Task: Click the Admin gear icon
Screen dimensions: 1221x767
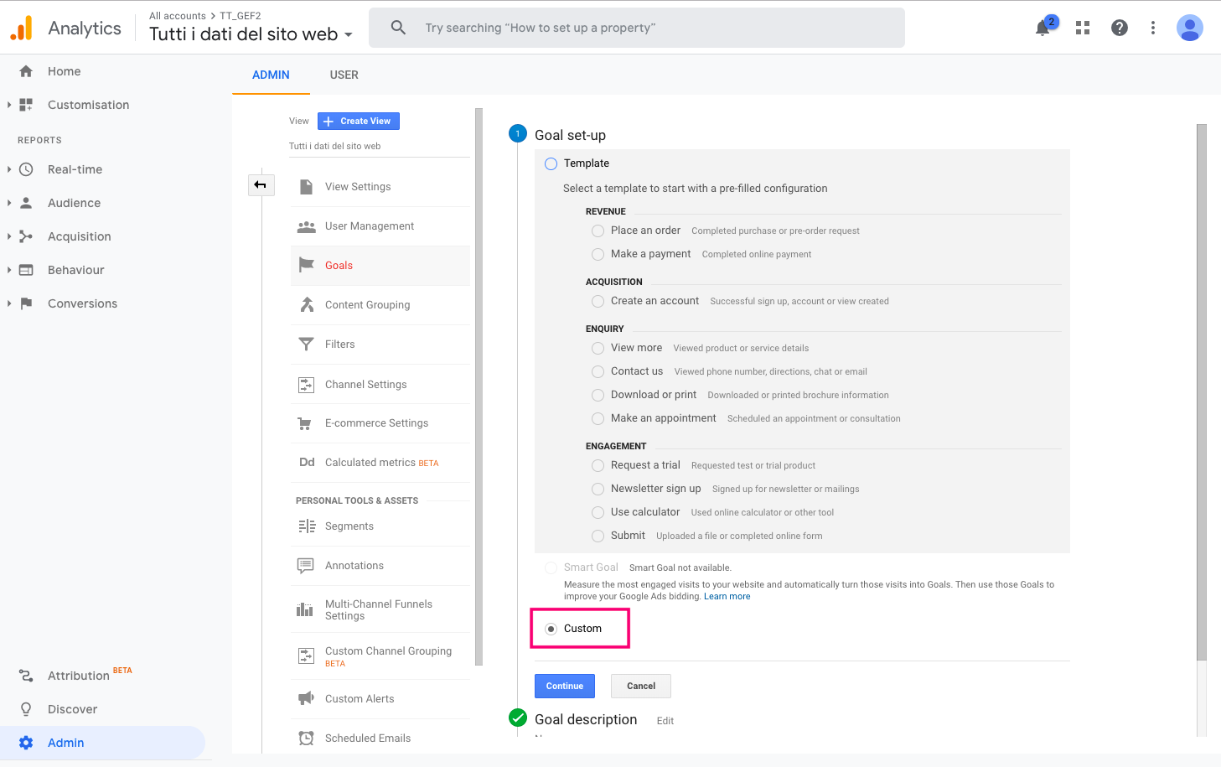Action: pyautogui.click(x=26, y=743)
